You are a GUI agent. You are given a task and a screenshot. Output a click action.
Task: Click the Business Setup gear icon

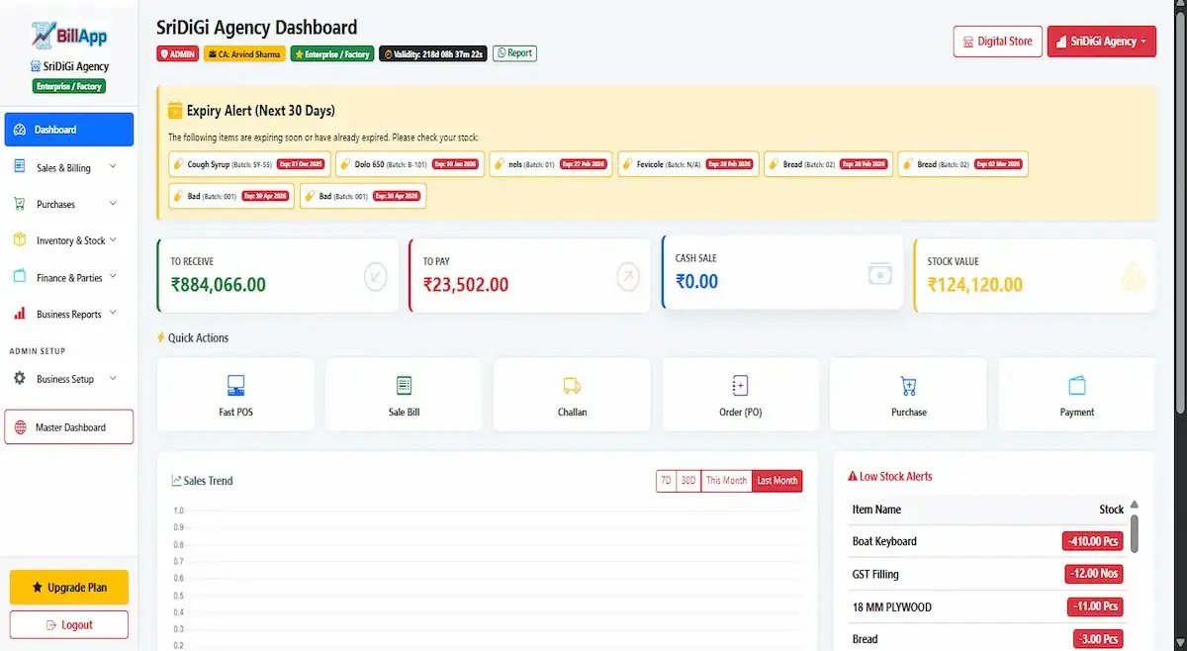pos(19,379)
